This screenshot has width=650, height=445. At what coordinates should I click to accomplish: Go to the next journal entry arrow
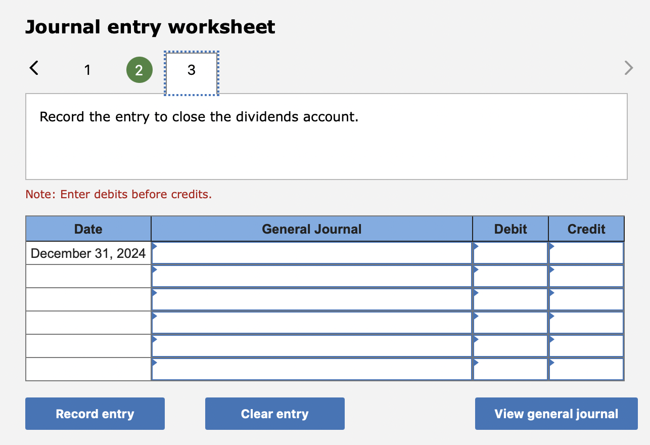click(x=628, y=68)
